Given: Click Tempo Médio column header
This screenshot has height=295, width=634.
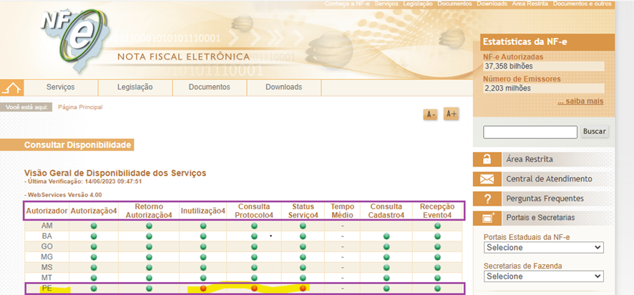Looking at the screenshot, I should click(342, 211).
